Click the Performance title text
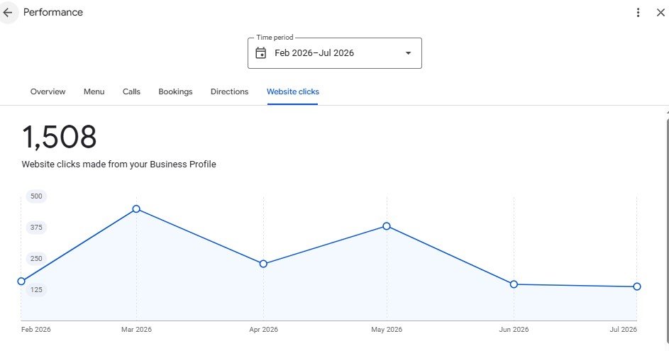Image resolution: width=669 pixels, height=351 pixels. [53, 12]
